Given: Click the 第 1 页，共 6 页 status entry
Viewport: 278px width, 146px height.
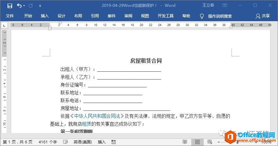Looking at the screenshot, I should click(x=18, y=142).
